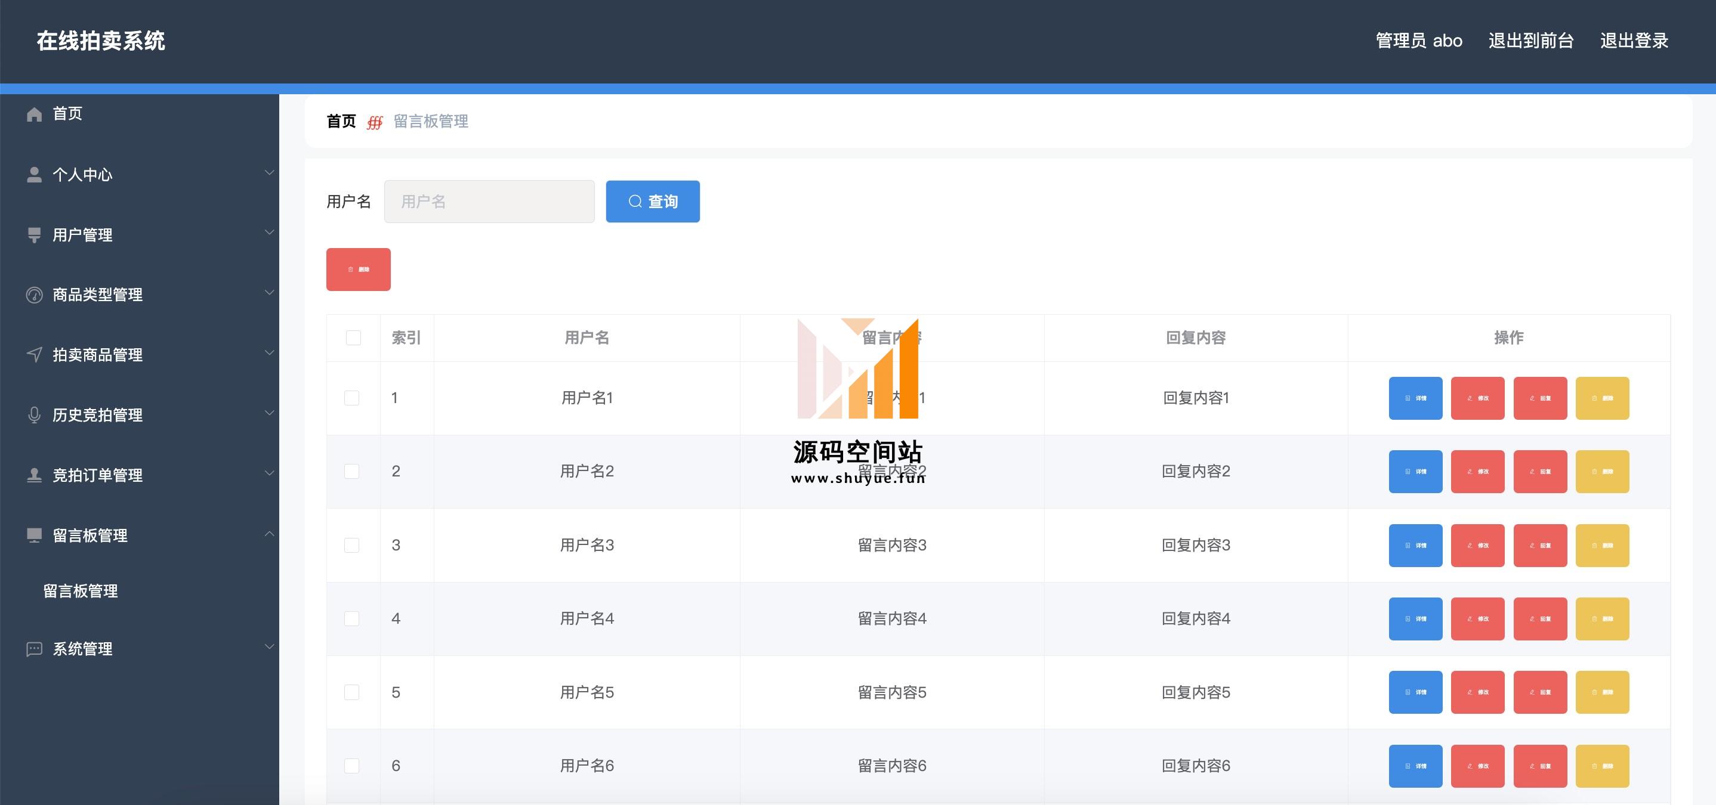The height and width of the screenshot is (805, 1716).
Task: Click 回复 in the 用户名5 row
Action: click(1540, 692)
